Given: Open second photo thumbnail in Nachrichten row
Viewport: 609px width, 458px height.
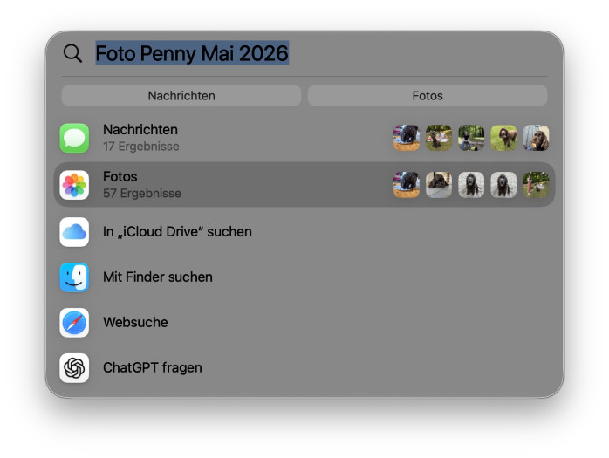Looking at the screenshot, I should tap(439, 138).
